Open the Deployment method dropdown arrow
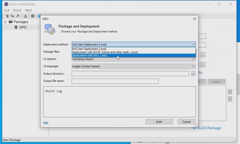The height and width of the screenshot is (144, 240). click(x=194, y=45)
